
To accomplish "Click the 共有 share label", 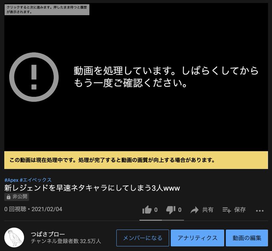I will 208,210.
